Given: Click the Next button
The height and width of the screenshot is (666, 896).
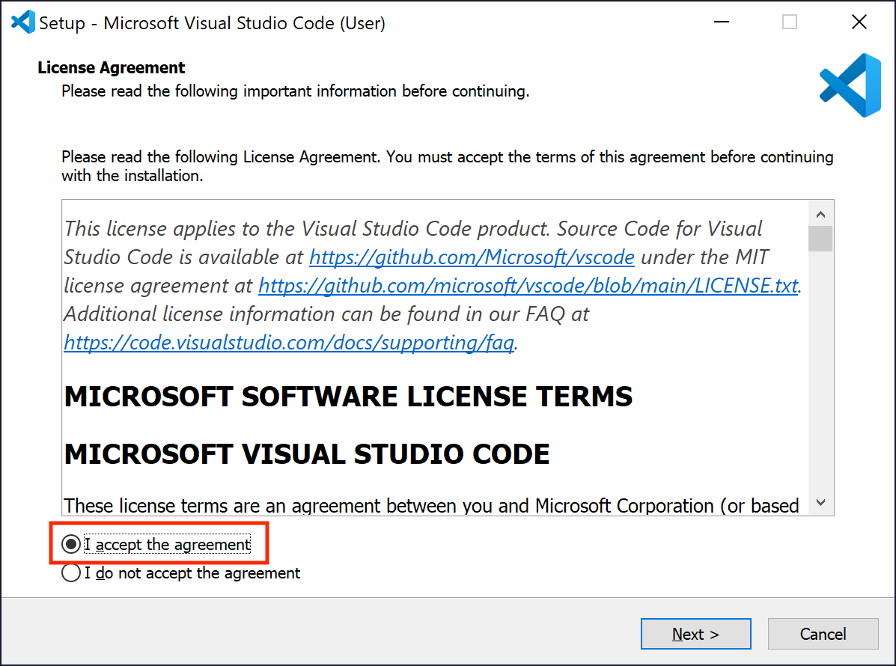Looking at the screenshot, I should 695,634.
